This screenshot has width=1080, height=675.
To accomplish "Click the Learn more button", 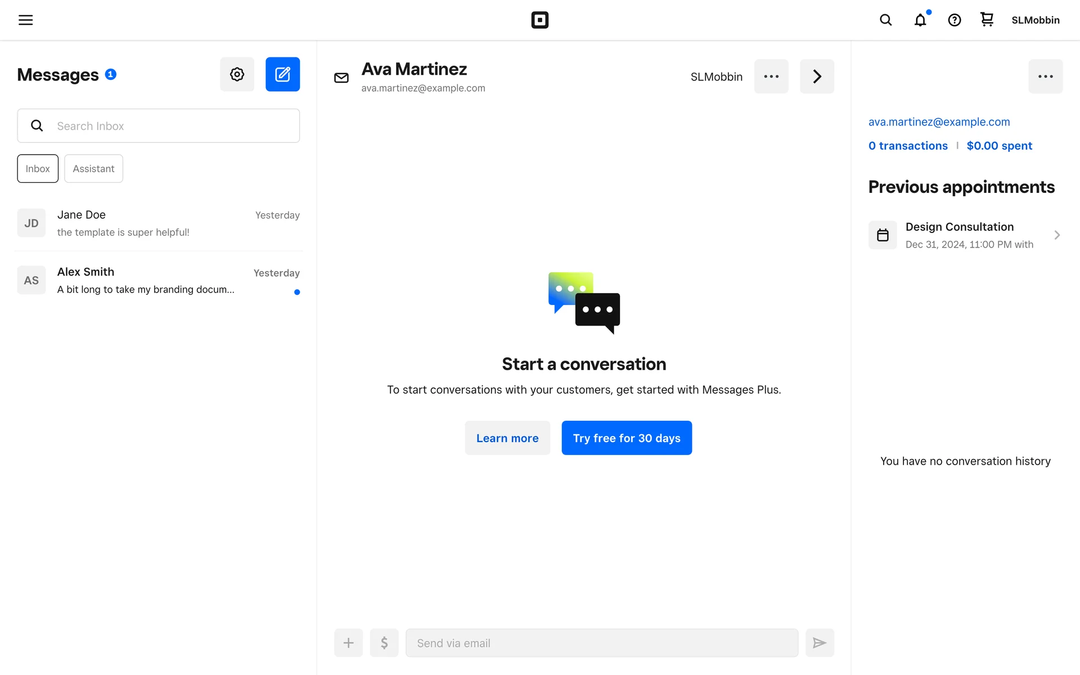I will (x=507, y=438).
